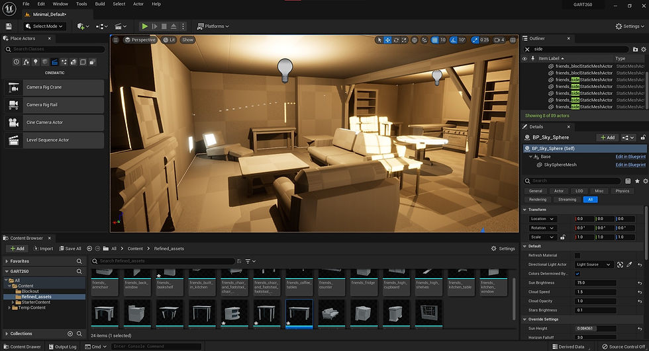Open the play options three-dot menu

pyautogui.click(x=183, y=26)
